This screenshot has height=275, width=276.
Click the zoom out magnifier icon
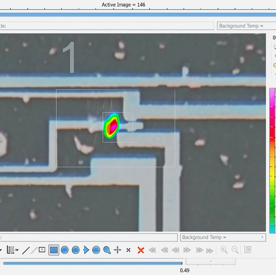[235, 250]
